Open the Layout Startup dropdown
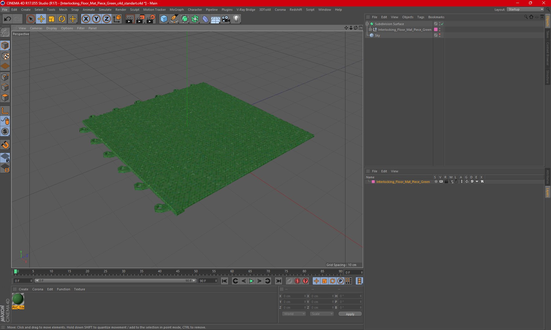Screen dimensions: 551x330 click(x=525, y=9)
